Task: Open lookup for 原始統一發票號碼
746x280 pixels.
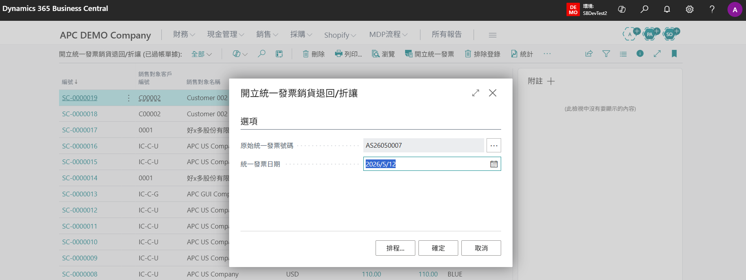Action: click(x=494, y=145)
